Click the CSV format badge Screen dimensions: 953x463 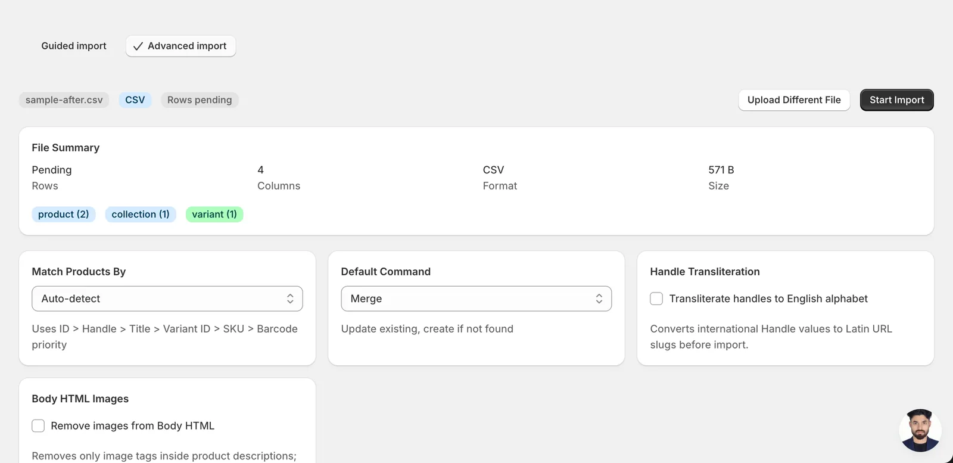coord(135,100)
